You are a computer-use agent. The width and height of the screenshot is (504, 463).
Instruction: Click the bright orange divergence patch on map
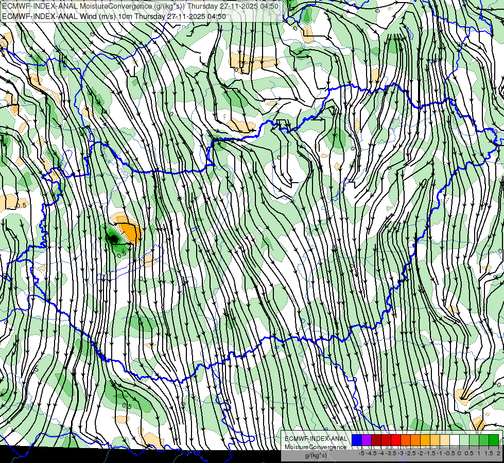click(x=130, y=233)
